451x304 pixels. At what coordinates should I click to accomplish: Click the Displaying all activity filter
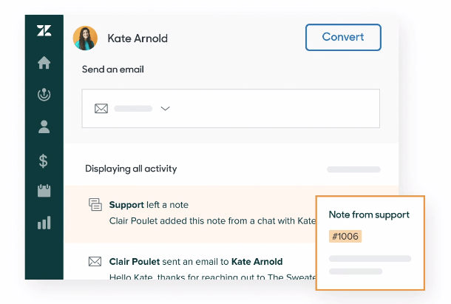point(131,169)
